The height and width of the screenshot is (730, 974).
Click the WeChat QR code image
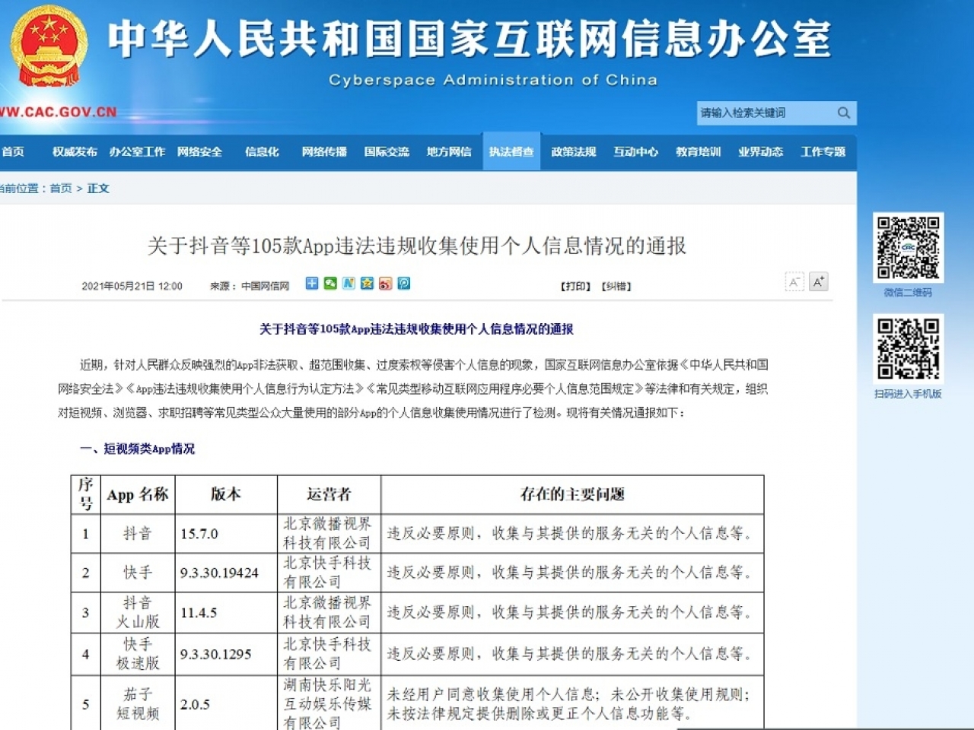[908, 248]
